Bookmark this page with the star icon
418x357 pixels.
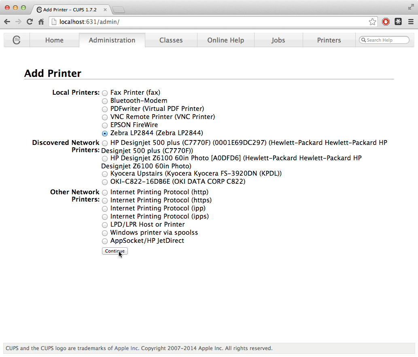click(372, 22)
